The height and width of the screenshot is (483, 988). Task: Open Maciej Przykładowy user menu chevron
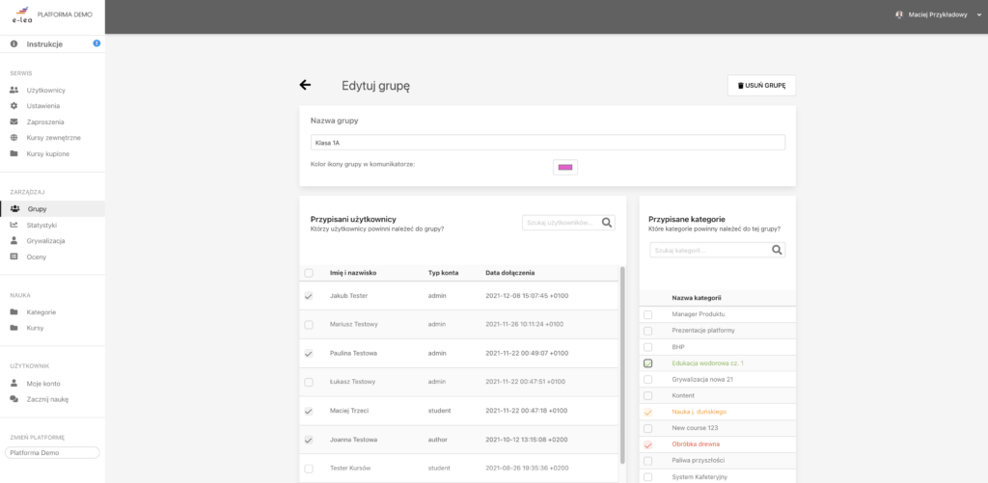tap(979, 14)
